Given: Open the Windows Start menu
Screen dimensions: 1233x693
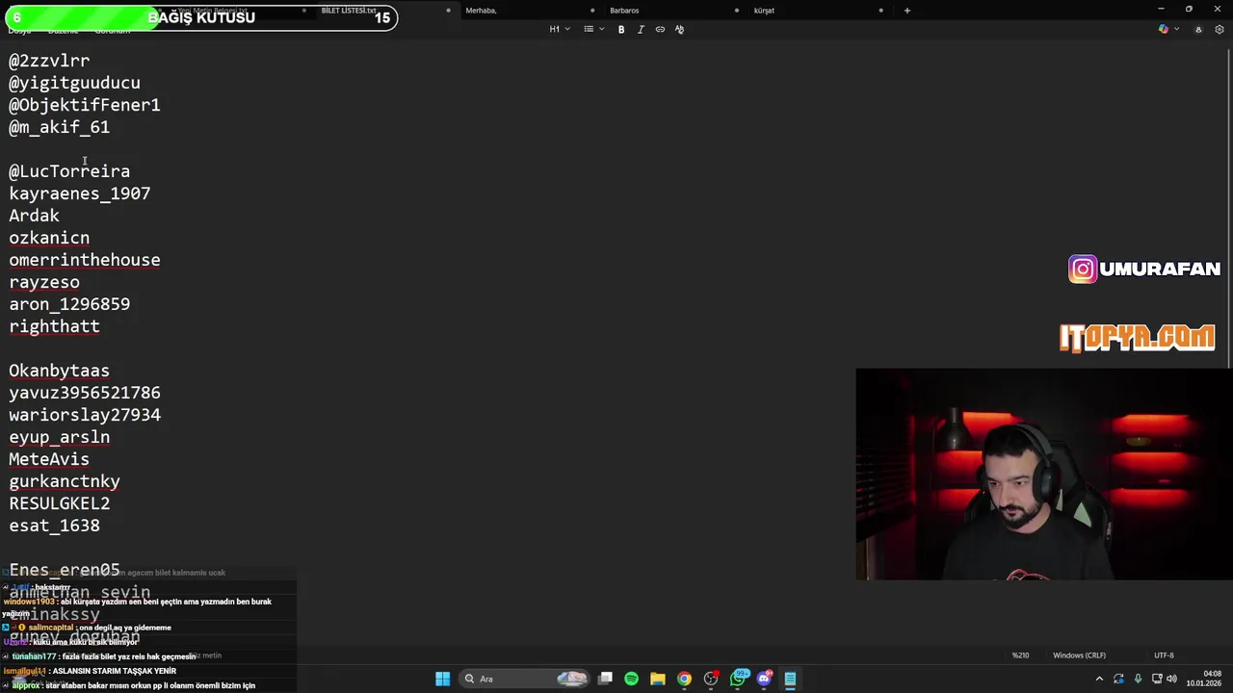Looking at the screenshot, I should [442, 679].
